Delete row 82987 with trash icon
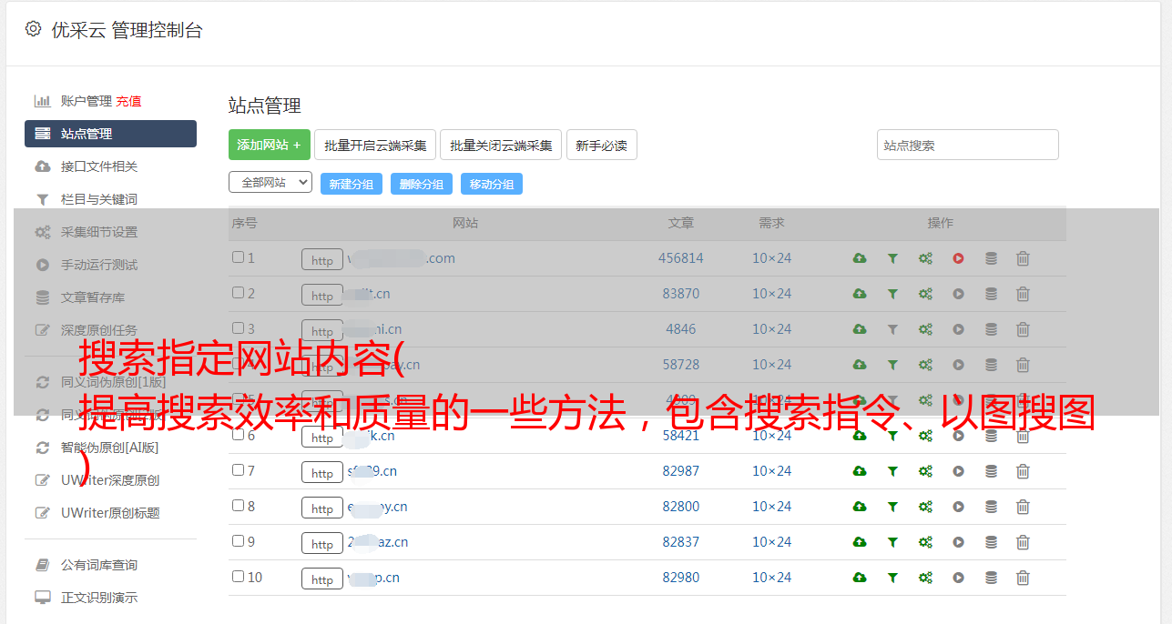 coord(1023,471)
